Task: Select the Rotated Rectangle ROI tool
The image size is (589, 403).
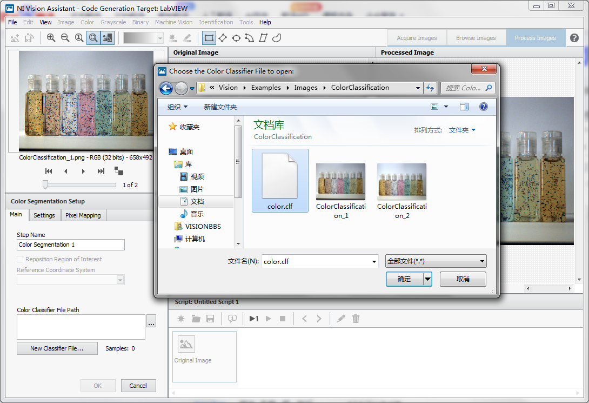Action: 222,38
